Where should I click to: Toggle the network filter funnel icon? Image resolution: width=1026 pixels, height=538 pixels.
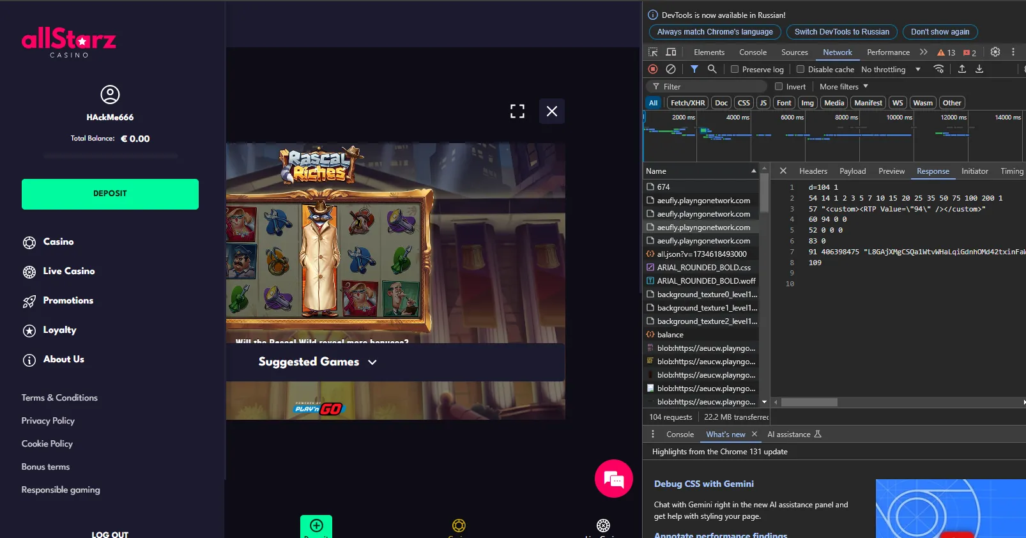click(694, 69)
